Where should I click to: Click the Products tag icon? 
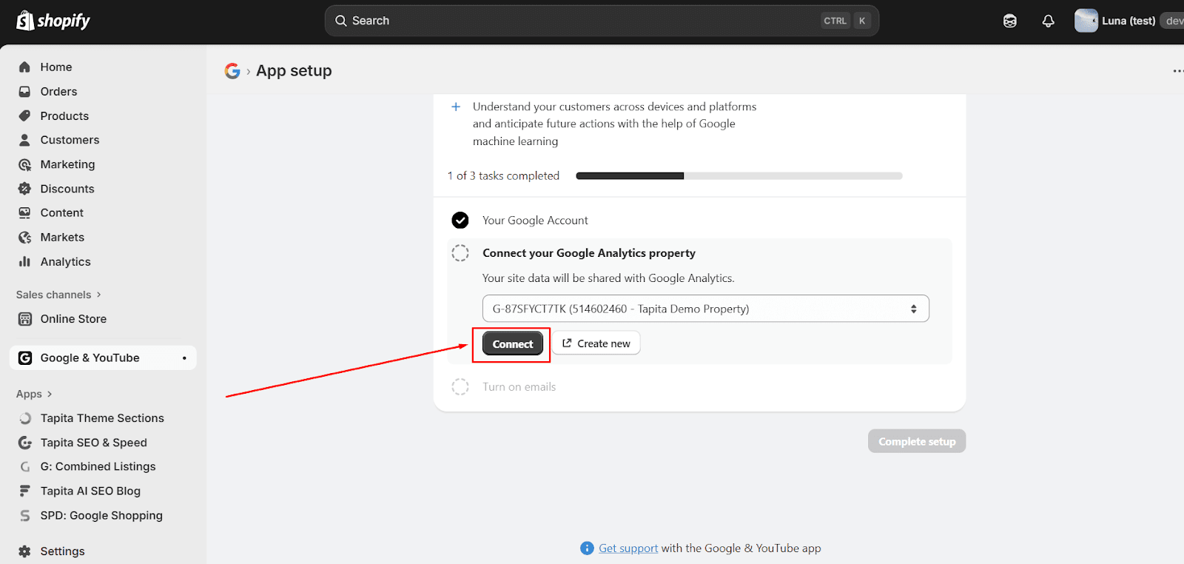pos(24,116)
